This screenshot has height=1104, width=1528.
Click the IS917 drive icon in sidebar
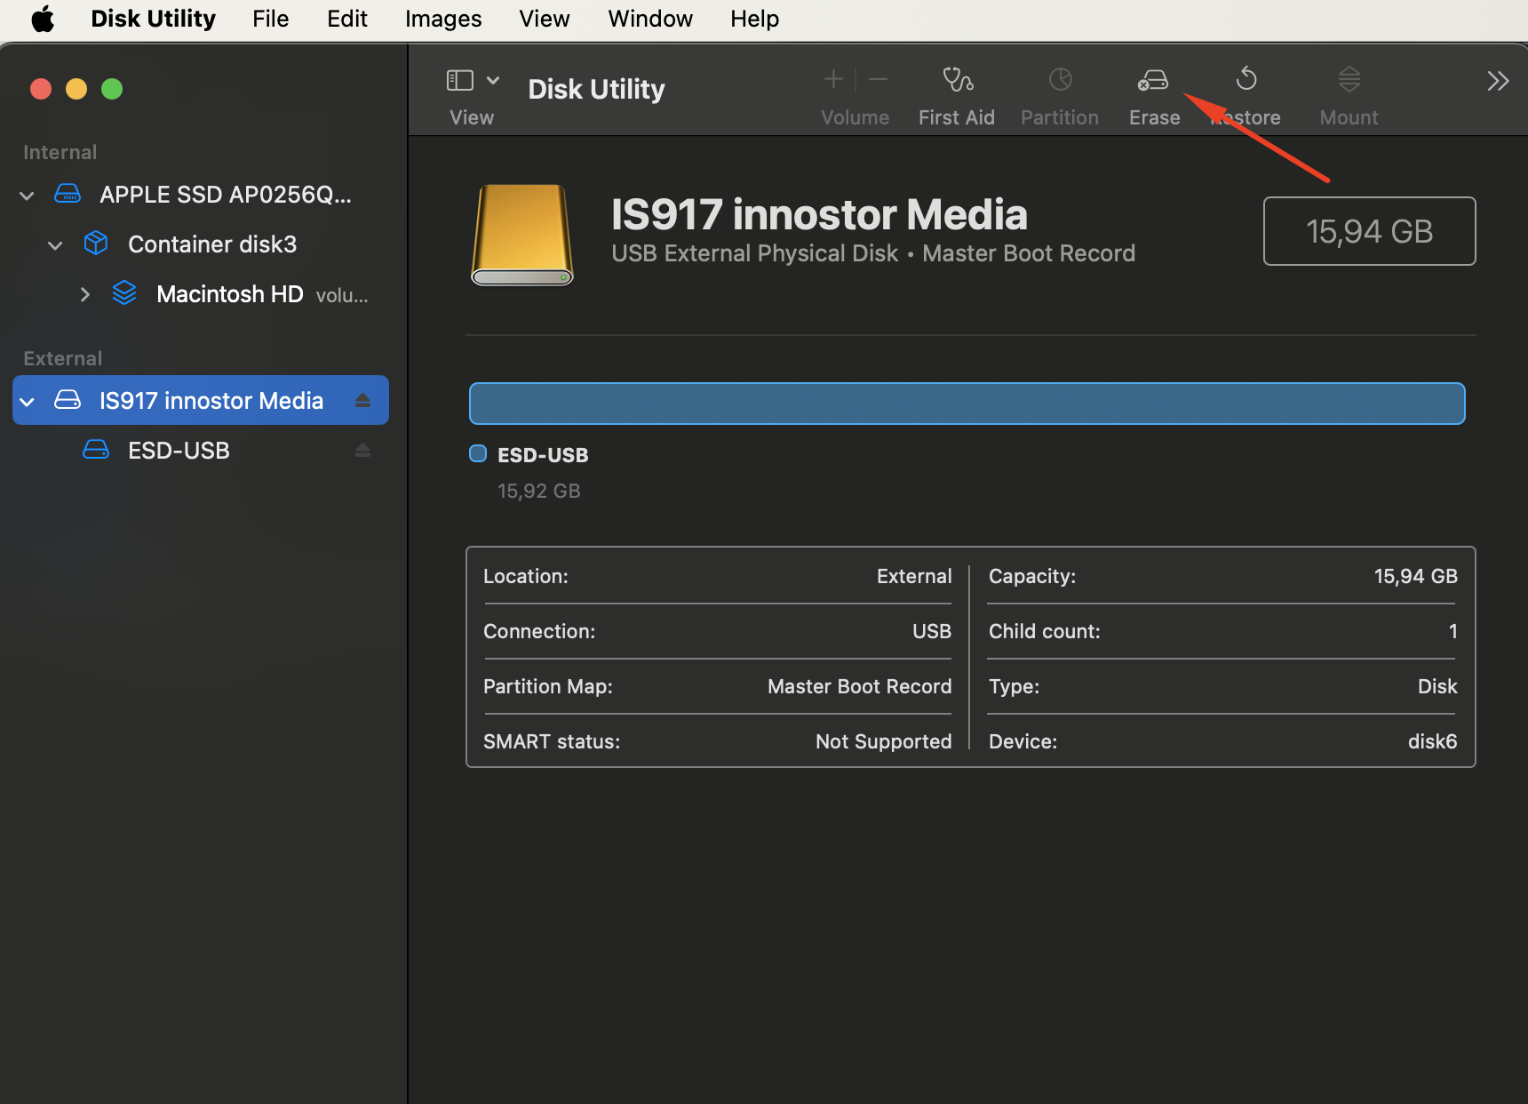point(68,400)
